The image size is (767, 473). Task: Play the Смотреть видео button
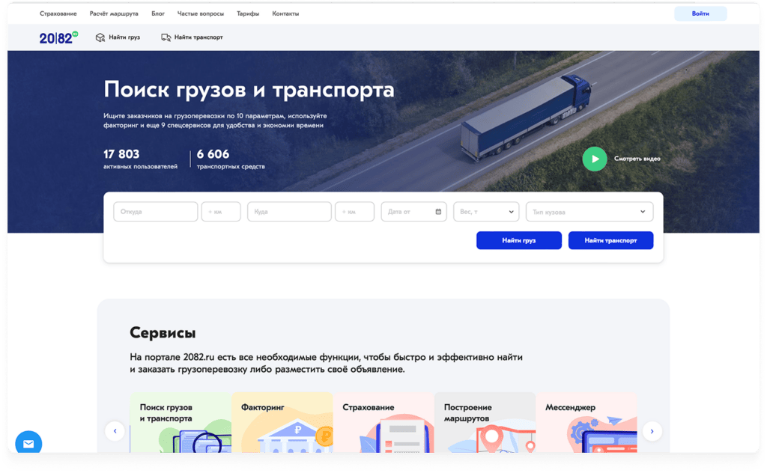[x=594, y=159]
